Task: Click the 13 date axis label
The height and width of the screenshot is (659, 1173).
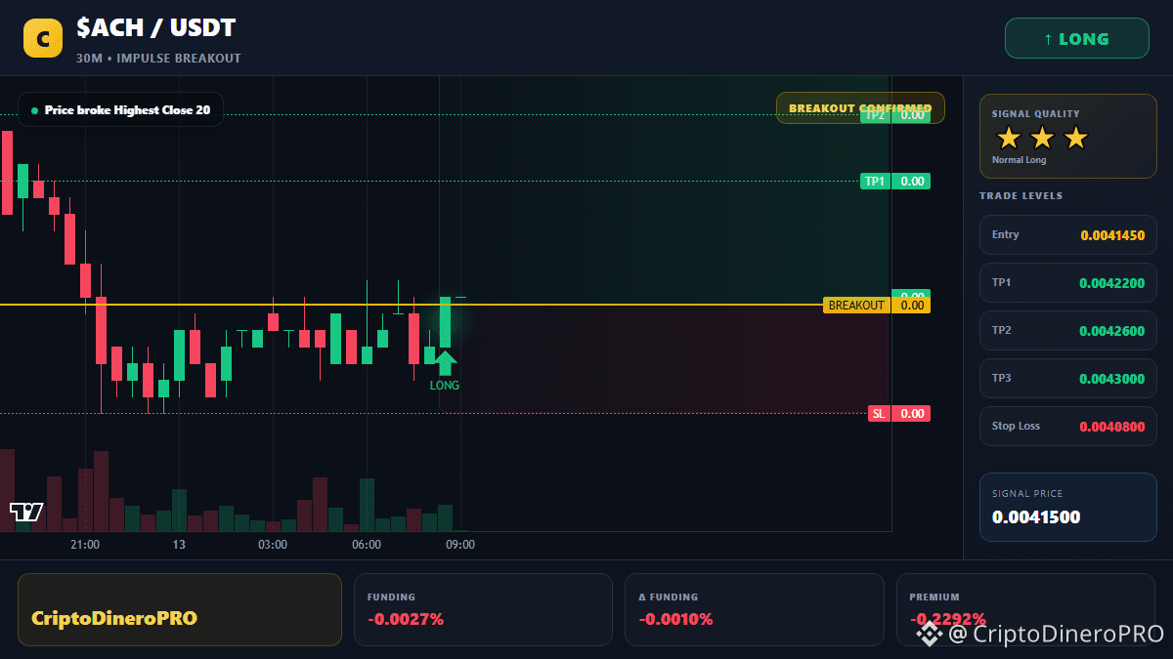Action: pyautogui.click(x=179, y=545)
